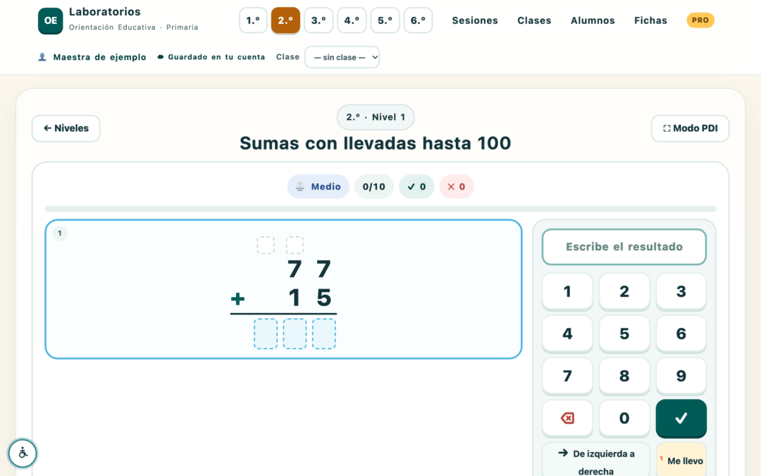Open the Clase dropdown showing sin clase
This screenshot has height=476, width=761.
coord(342,57)
